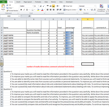Switch to the Review tab

[x=54, y=2]
